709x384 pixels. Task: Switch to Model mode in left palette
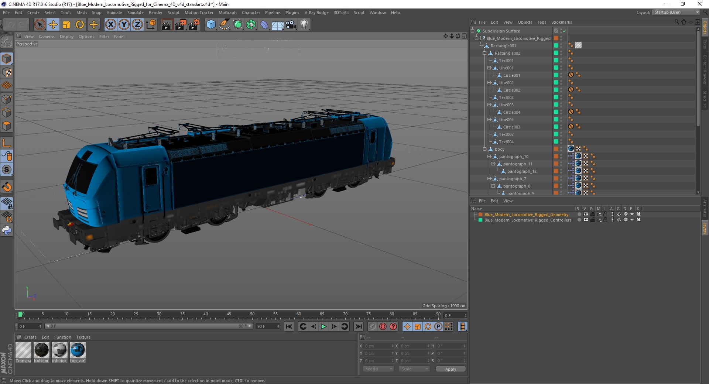(7, 59)
